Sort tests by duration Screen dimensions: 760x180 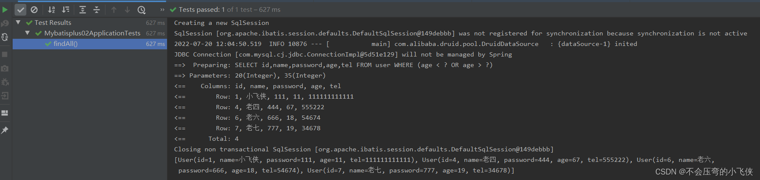click(x=66, y=9)
